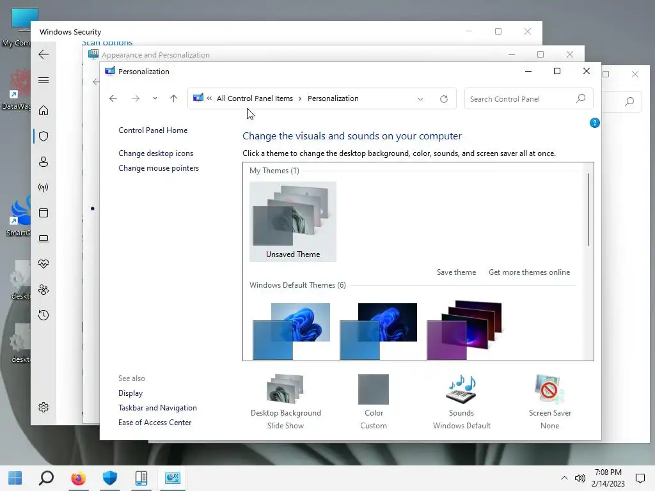Open Control Panel Home link
The width and height of the screenshot is (655, 491).
click(153, 130)
